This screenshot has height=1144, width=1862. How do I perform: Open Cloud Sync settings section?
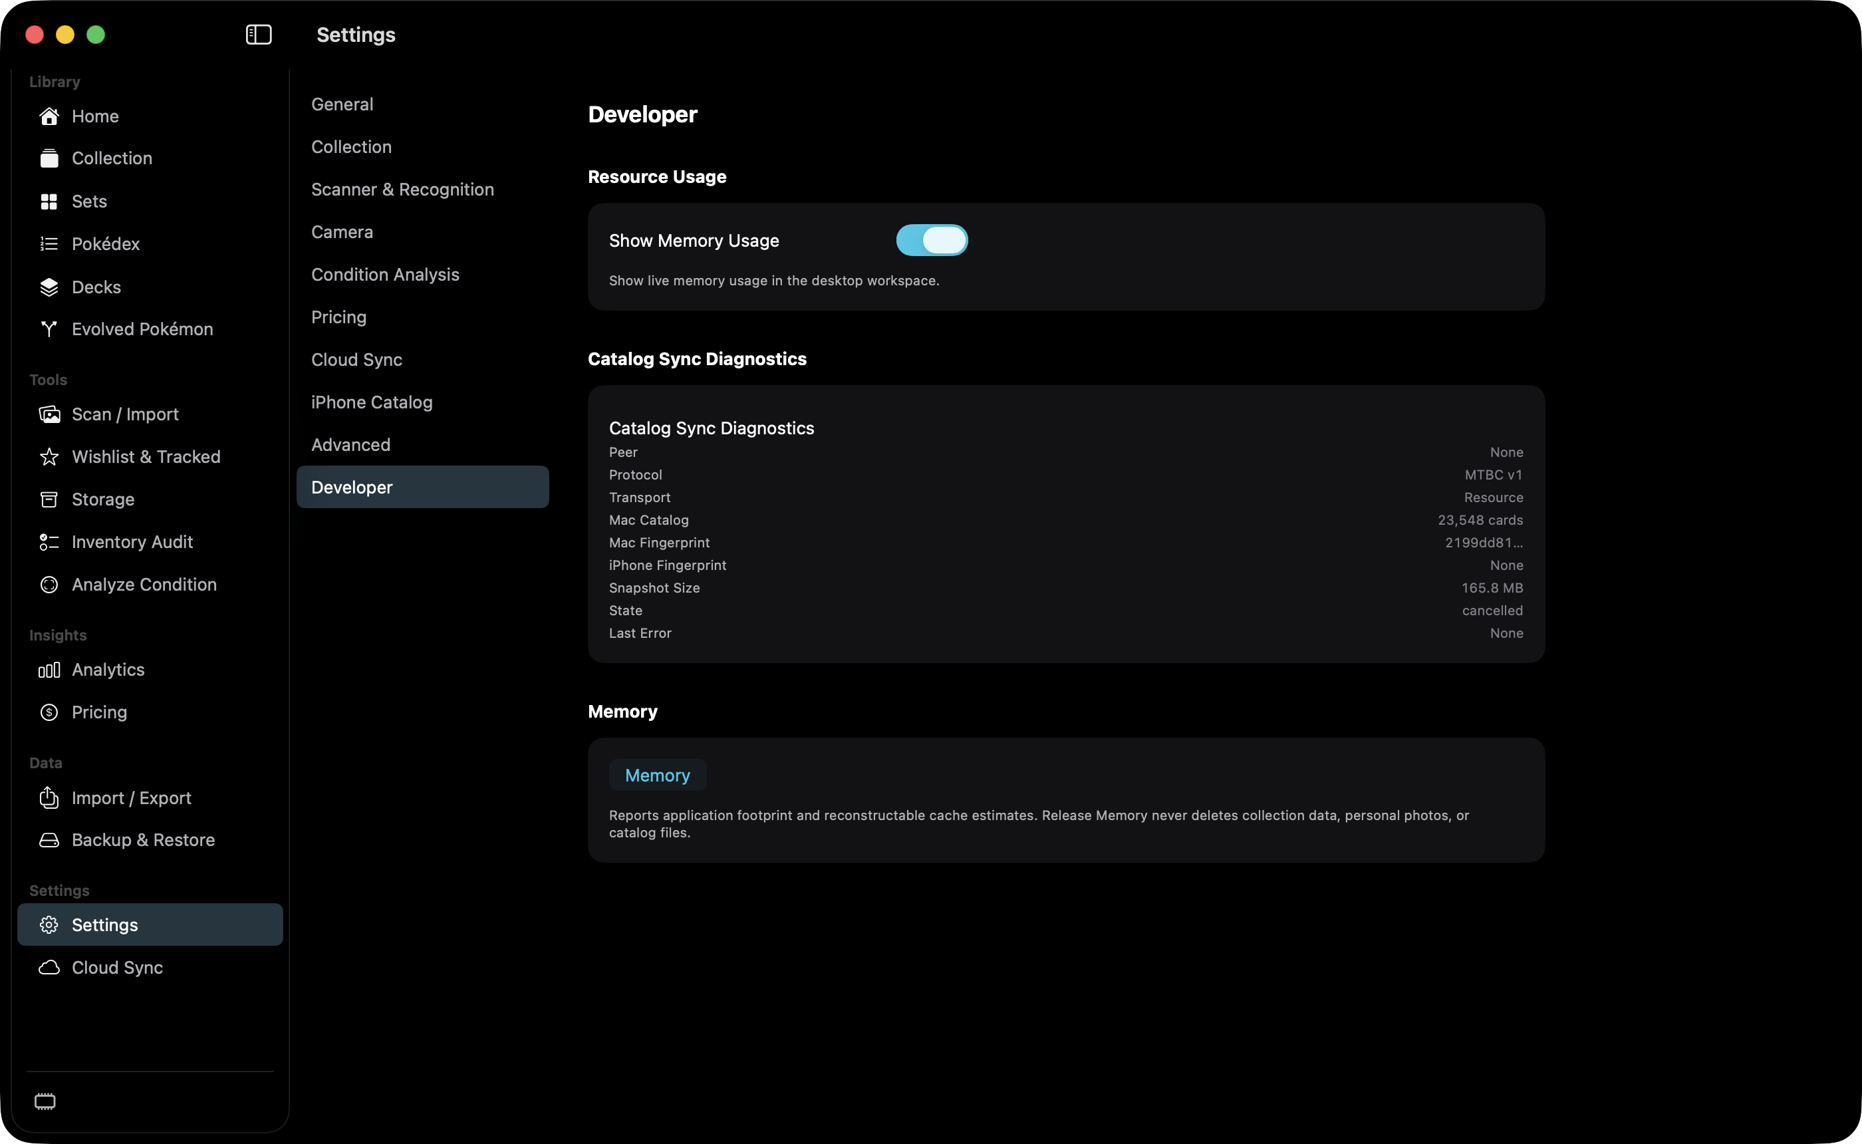tap(423, 360)
